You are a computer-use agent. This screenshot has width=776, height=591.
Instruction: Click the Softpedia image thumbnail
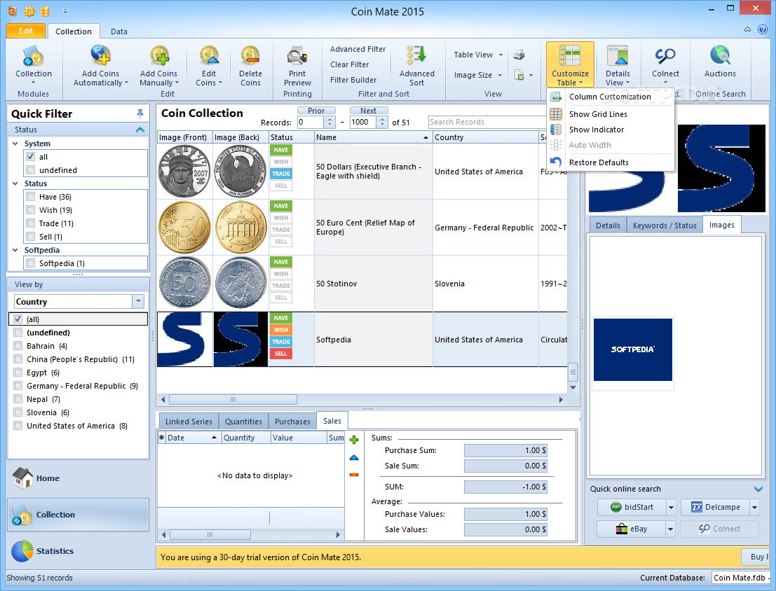632,349
